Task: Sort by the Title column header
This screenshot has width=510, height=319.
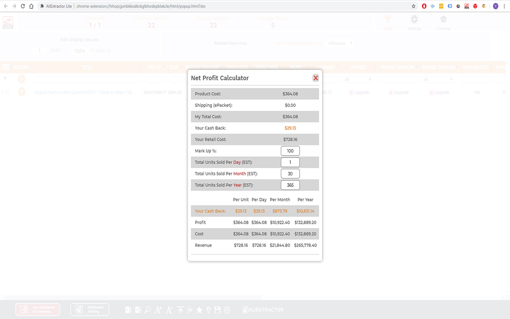Action: [x=86, y=67]
